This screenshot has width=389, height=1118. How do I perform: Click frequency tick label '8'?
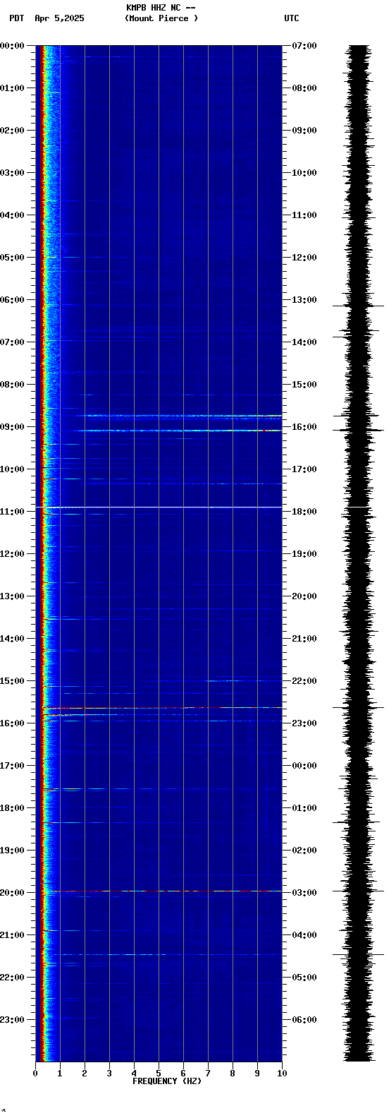point(233,1074)
